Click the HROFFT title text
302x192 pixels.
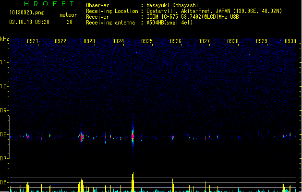tap(49, 4)
